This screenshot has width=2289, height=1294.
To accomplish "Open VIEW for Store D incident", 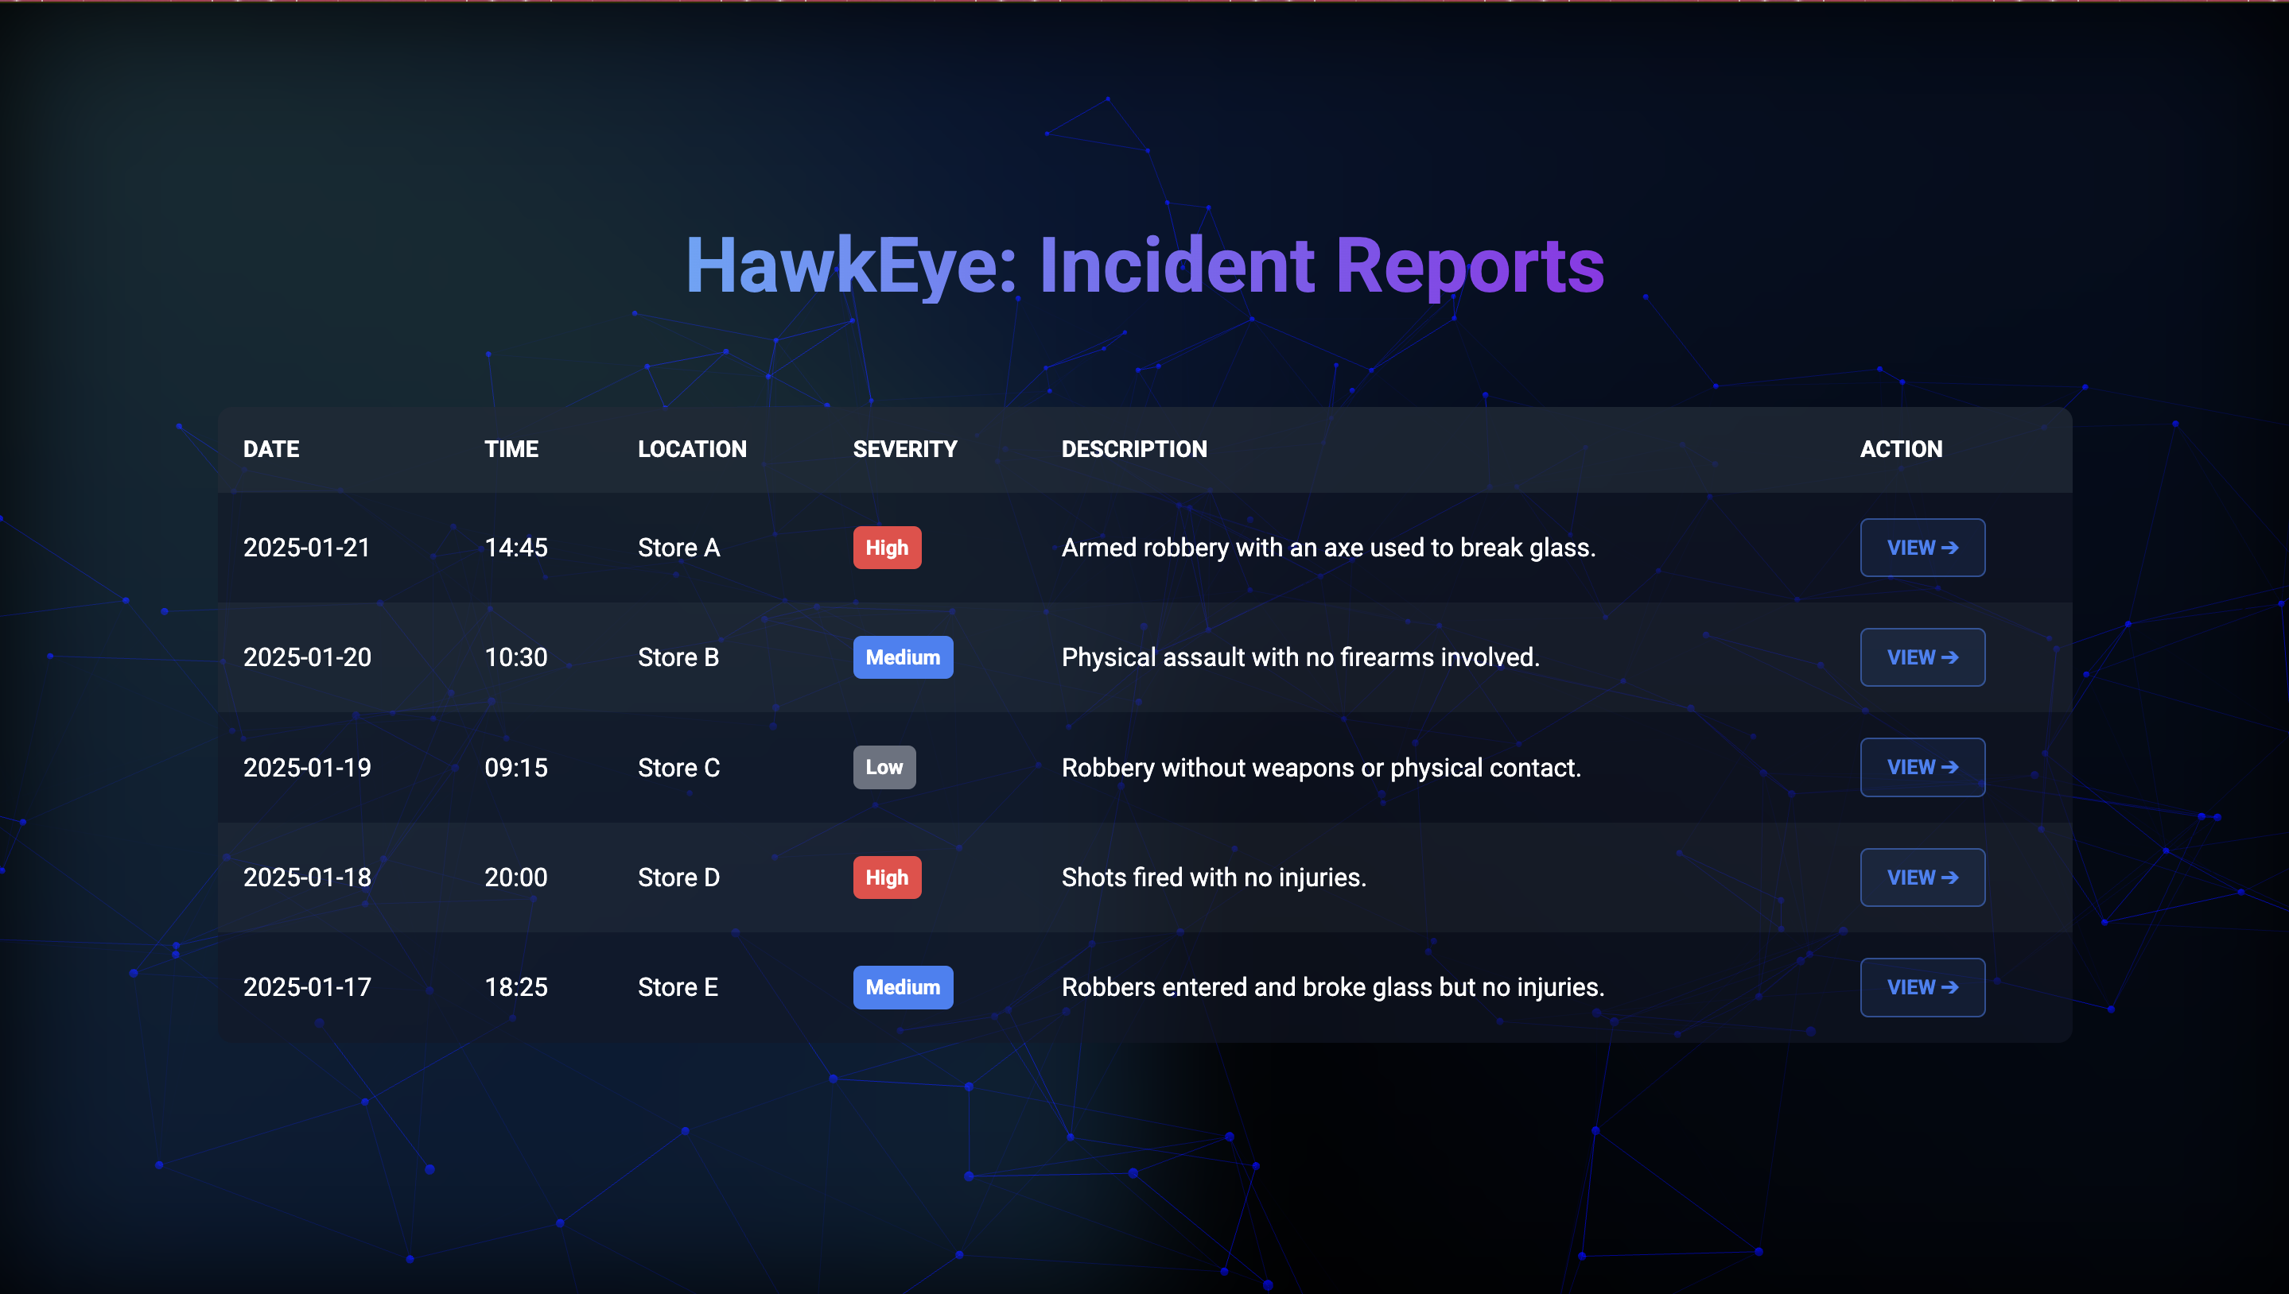I will [1922, 878].
